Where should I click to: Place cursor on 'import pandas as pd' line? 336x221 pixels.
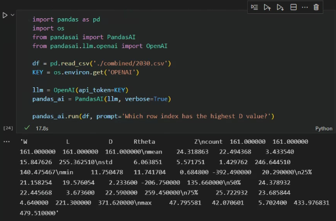pos(66,19)
